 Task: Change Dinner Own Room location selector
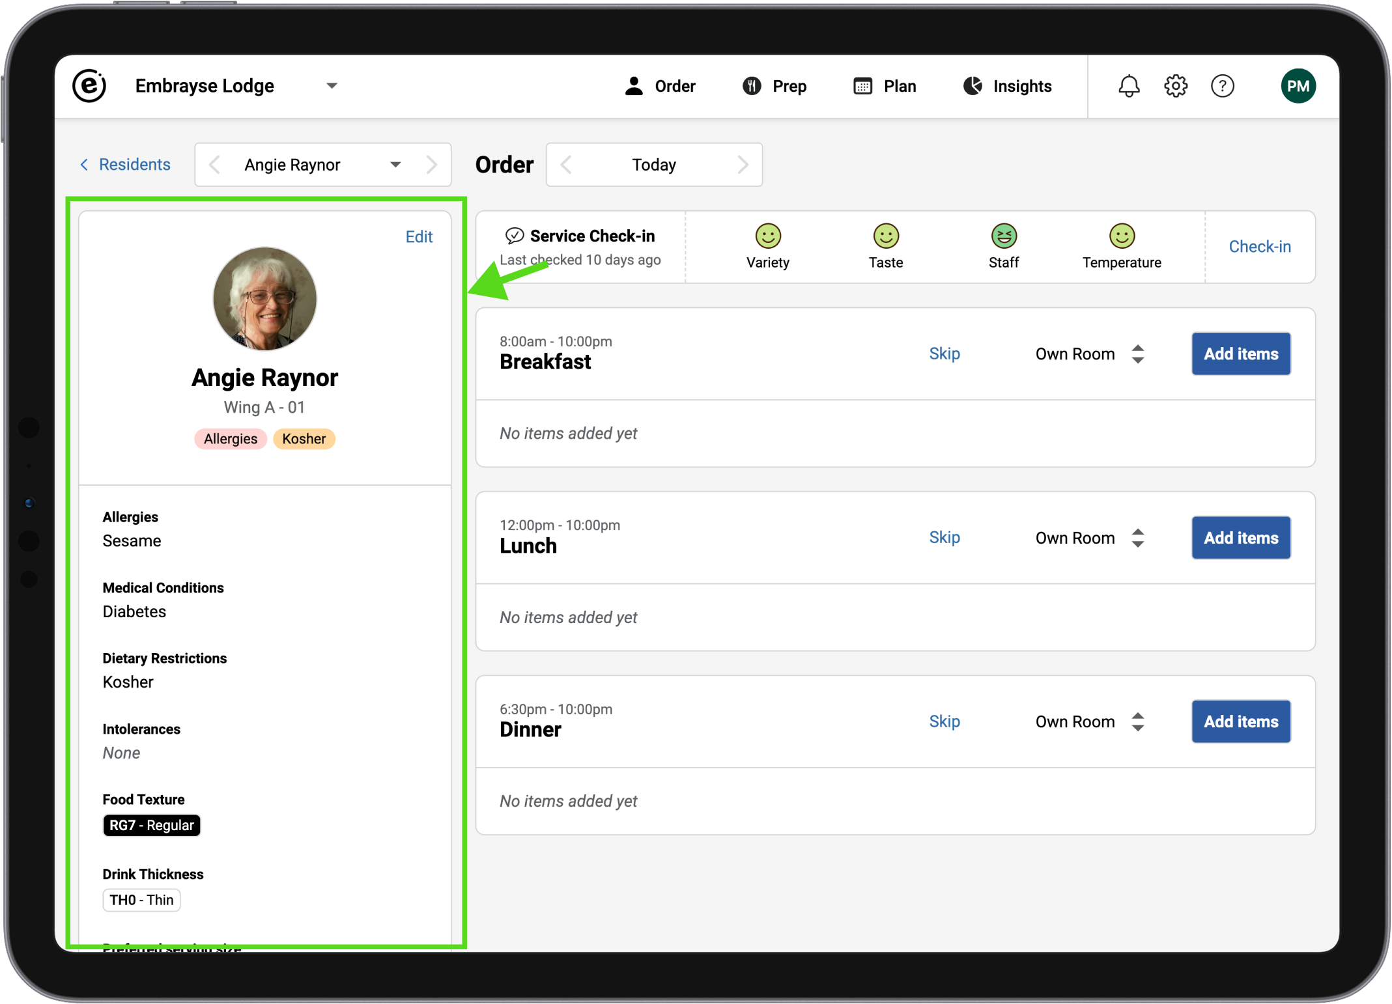[1089, 721]
